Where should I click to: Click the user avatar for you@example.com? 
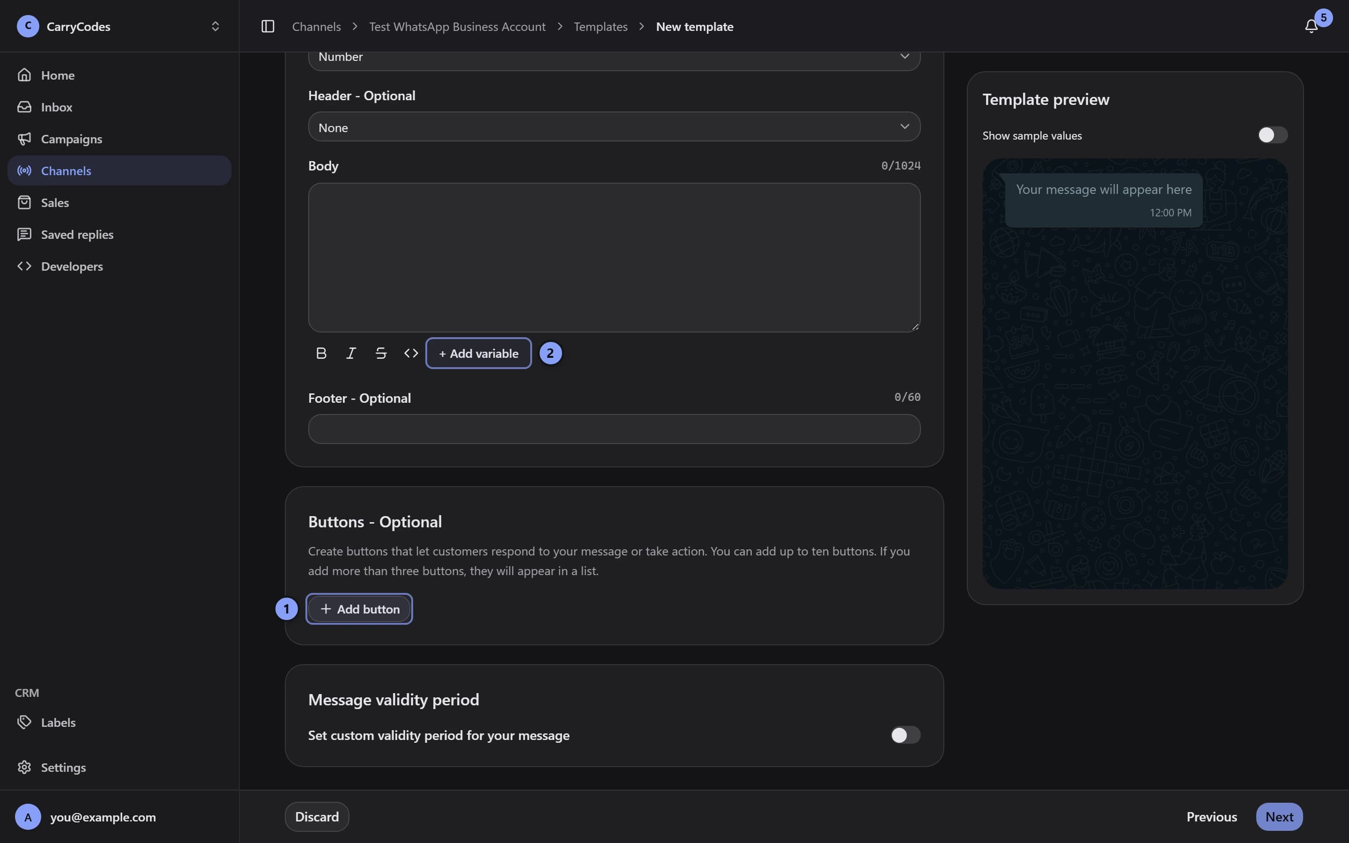(x=28, y=817)
